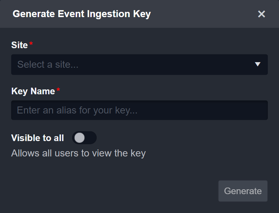279x213 pixels.
Task: Click the 'Select a site...' placeholder text
Action: [47, 65]
